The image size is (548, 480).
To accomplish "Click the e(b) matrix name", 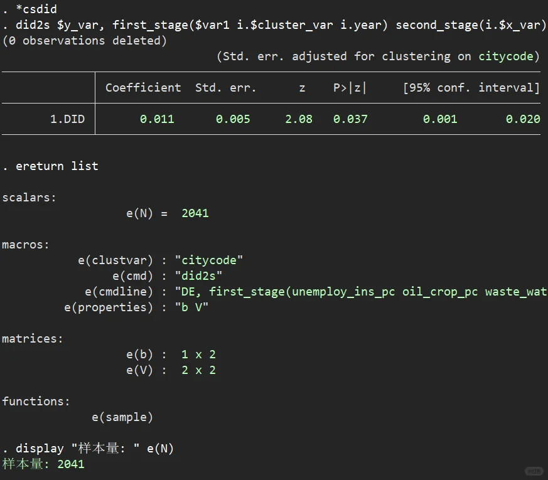I will tap(139, 355).
